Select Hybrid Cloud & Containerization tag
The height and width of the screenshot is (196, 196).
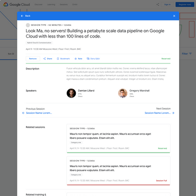click(39, 43)
